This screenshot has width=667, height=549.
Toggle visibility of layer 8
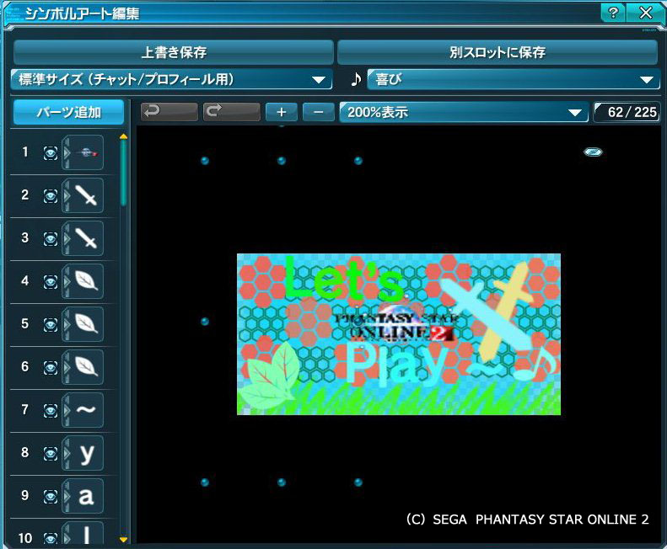click(51, 453)
